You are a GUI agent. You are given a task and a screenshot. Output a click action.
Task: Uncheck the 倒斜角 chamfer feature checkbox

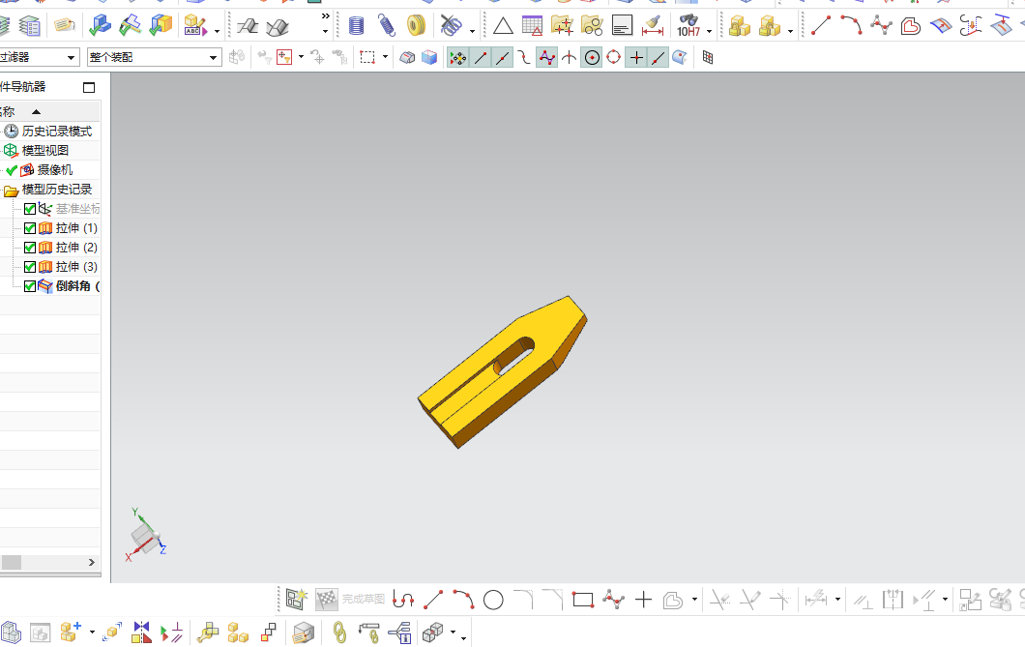point(30,286)
